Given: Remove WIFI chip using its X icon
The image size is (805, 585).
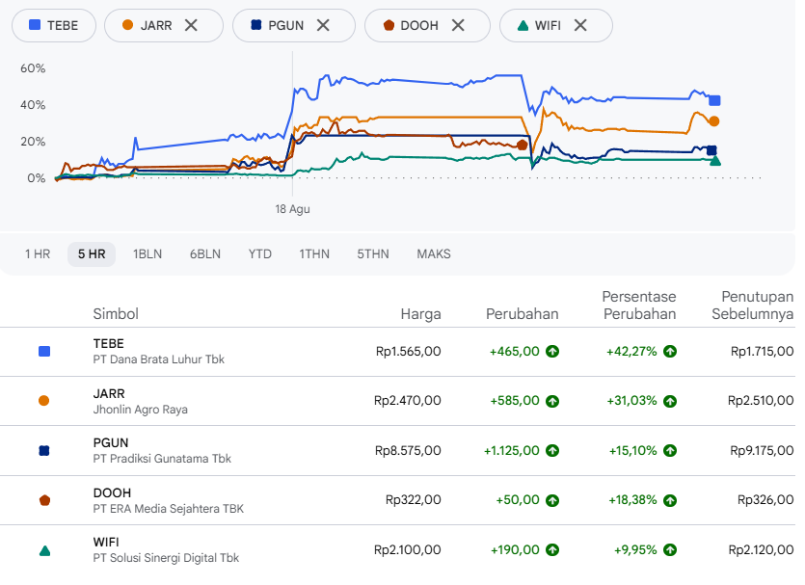Looking at the screenshot, I should click(x=580, y=25).
